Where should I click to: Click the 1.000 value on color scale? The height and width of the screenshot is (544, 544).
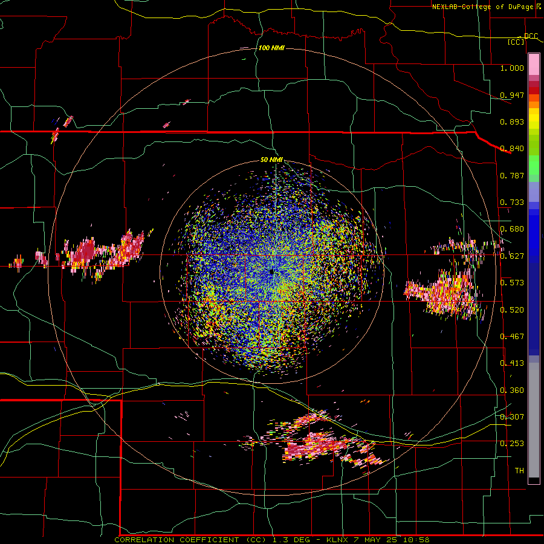pyautogui.click(x=512, y=68)
